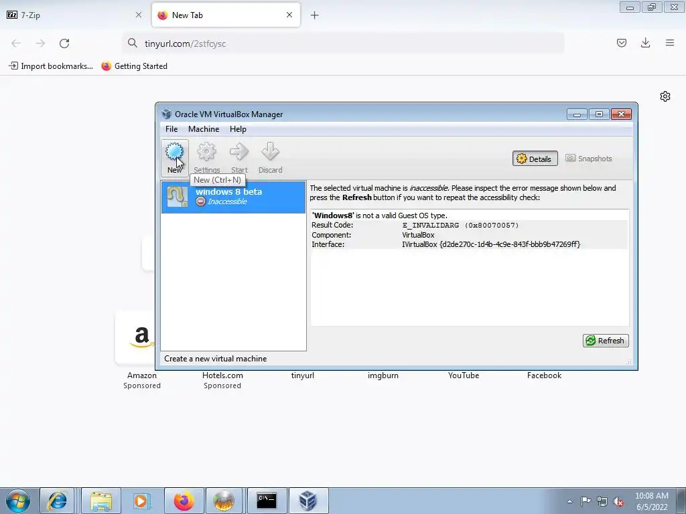Open the Help menu in VirtualBox
686x514 pixels.
(238, 129)
